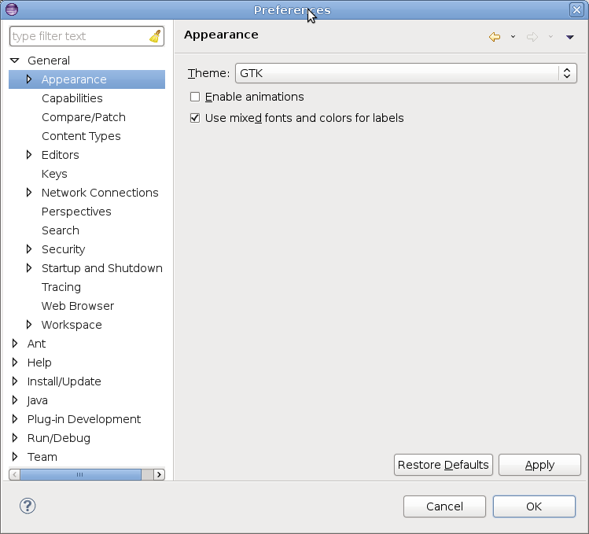Select Web Browser preferences page
The image size is (589, 534).
77,306
